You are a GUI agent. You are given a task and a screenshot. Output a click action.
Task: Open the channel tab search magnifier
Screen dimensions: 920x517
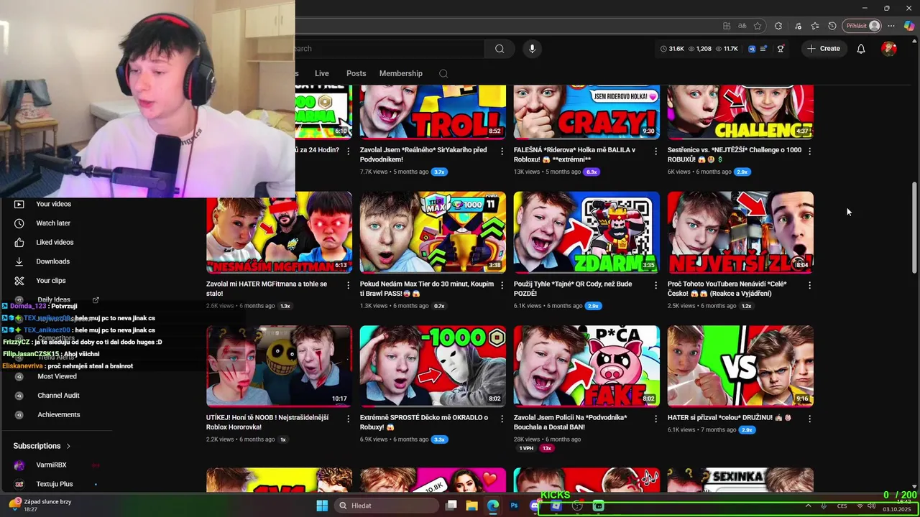(x=443, y=73)
